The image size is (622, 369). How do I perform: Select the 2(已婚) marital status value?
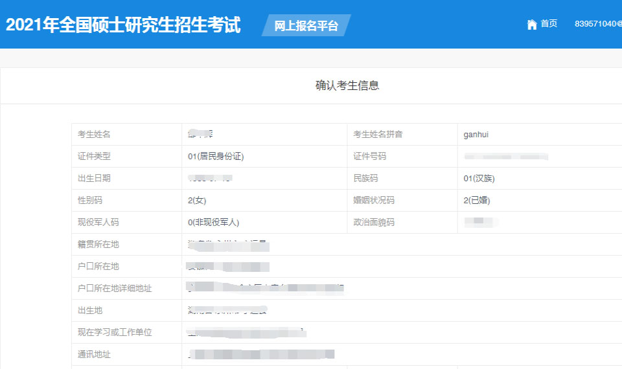click(x=477, y=201)
